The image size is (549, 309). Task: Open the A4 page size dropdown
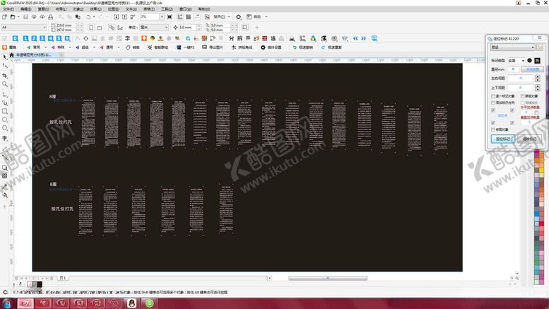tap(24, 28)
